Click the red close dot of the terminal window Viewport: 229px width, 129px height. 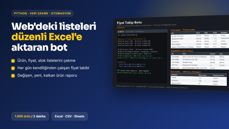pyautogui.click(x=119, y=32)
